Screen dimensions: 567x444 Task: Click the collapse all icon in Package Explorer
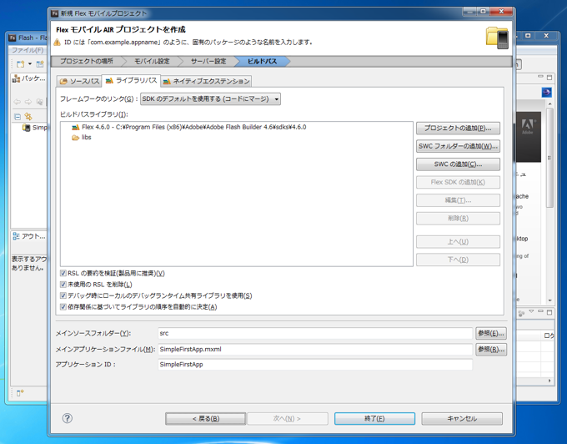[x=18, y=117]
